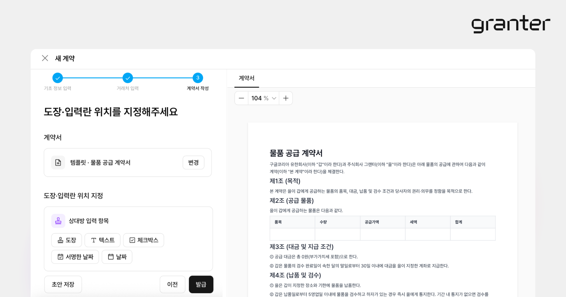Close the 새 계약 dialog with X
Viewport: 566px width, 297px height.
tap(45, 58)
